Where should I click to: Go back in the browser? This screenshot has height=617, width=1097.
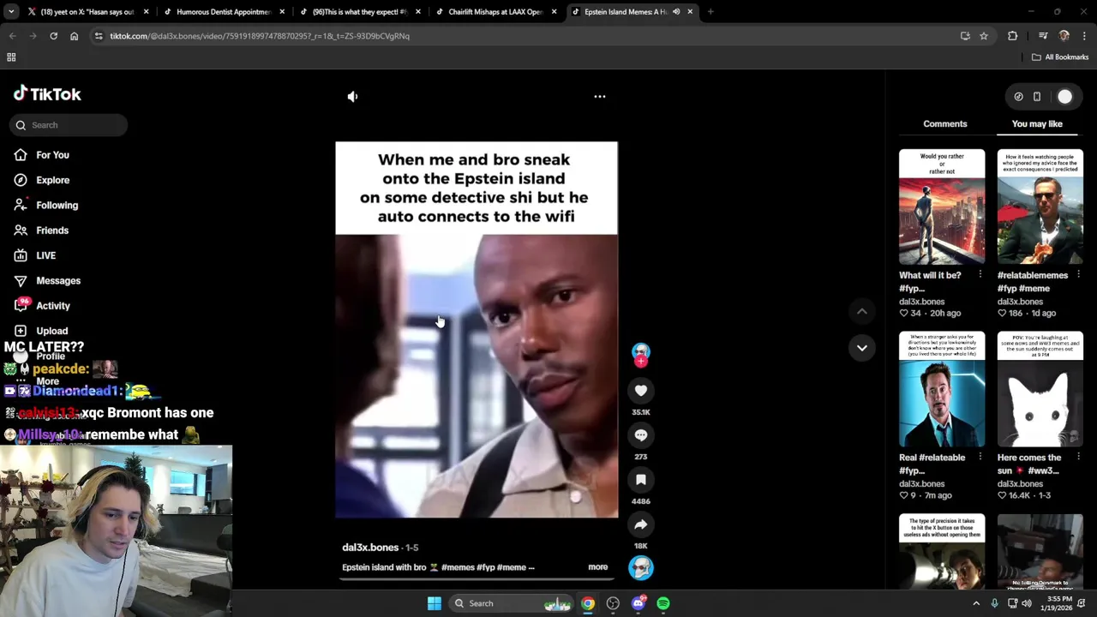[x=12, y=36]
